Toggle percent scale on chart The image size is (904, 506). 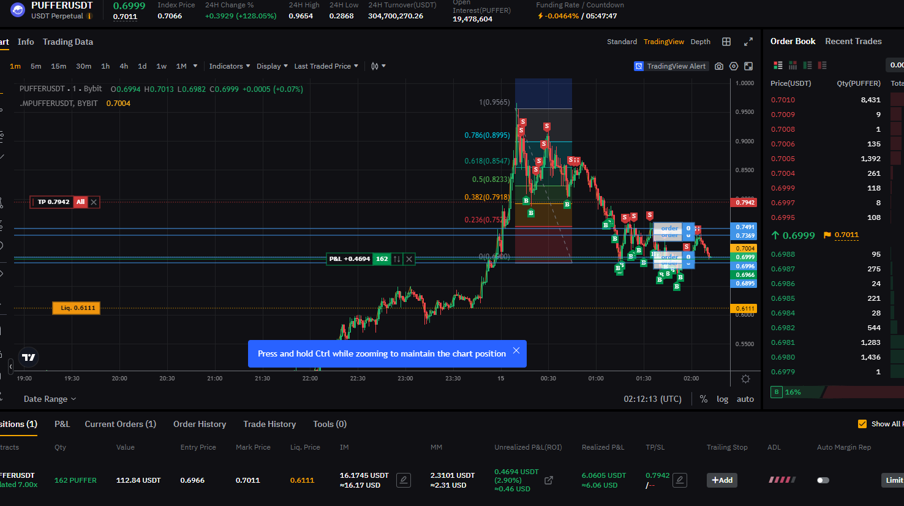(704, 399)
